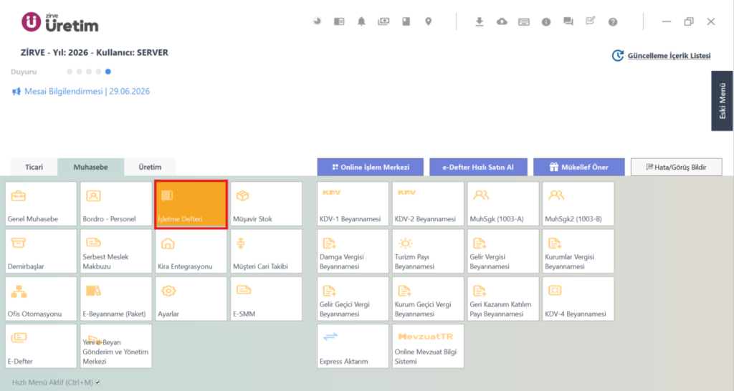The width and height of the screenshot is (734, 391).
Task: Open MevzuatTR Online Mevzuat Bilgi Sistemi
Action: [x=428, y=346]
